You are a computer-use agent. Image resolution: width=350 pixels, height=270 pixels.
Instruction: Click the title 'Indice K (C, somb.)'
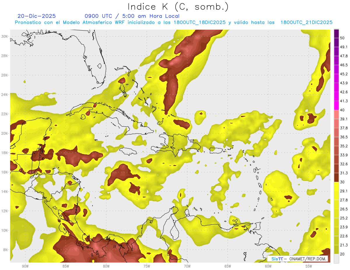[x=178, y=7]
